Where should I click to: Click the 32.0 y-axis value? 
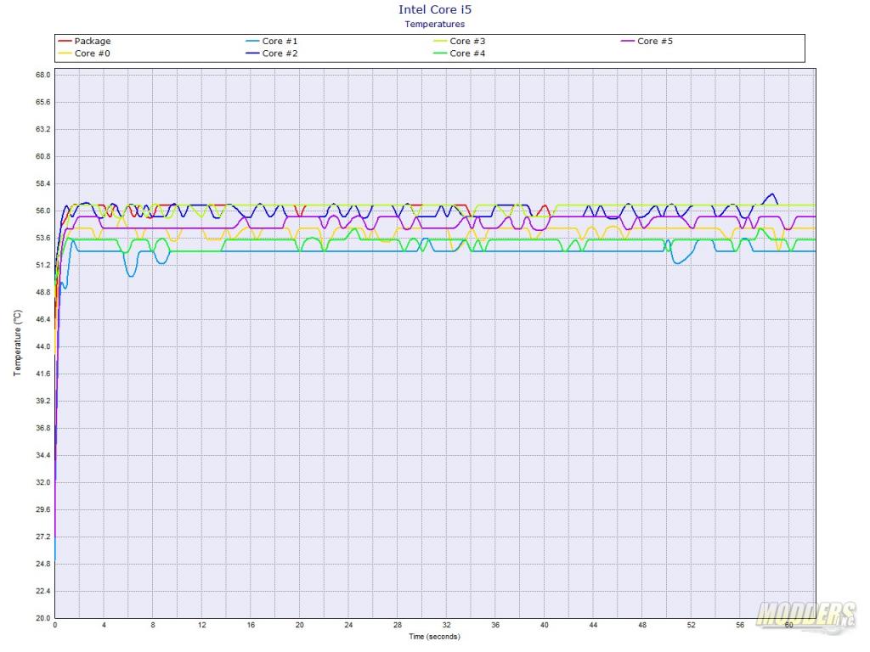coord(42,482)
